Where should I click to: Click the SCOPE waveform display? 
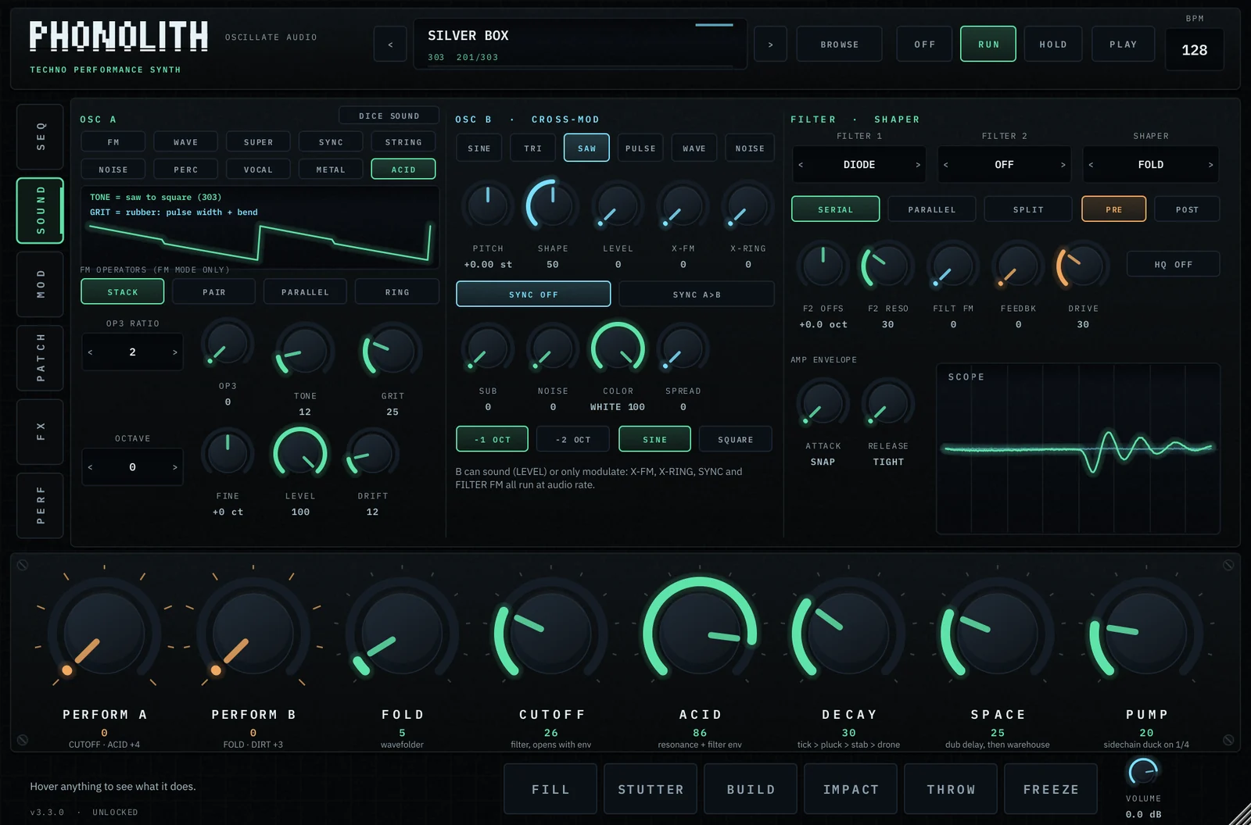pos(1078,448)
